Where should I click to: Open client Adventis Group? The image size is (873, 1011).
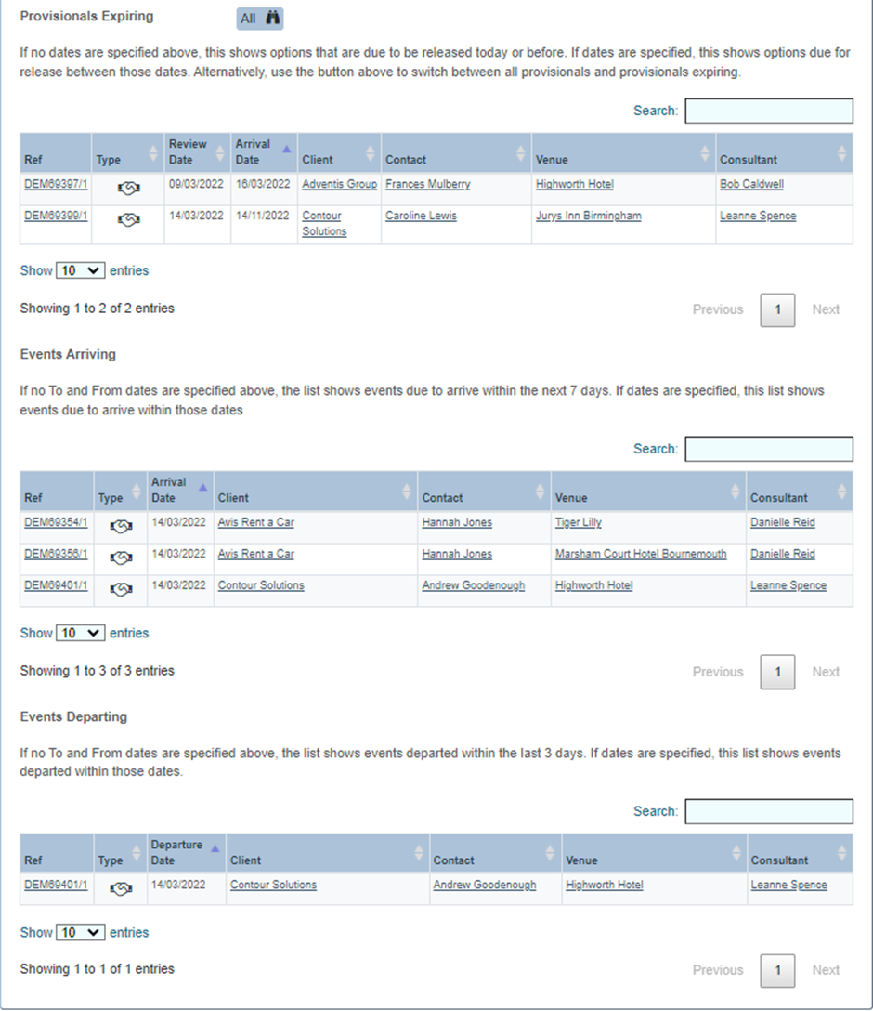340,184
